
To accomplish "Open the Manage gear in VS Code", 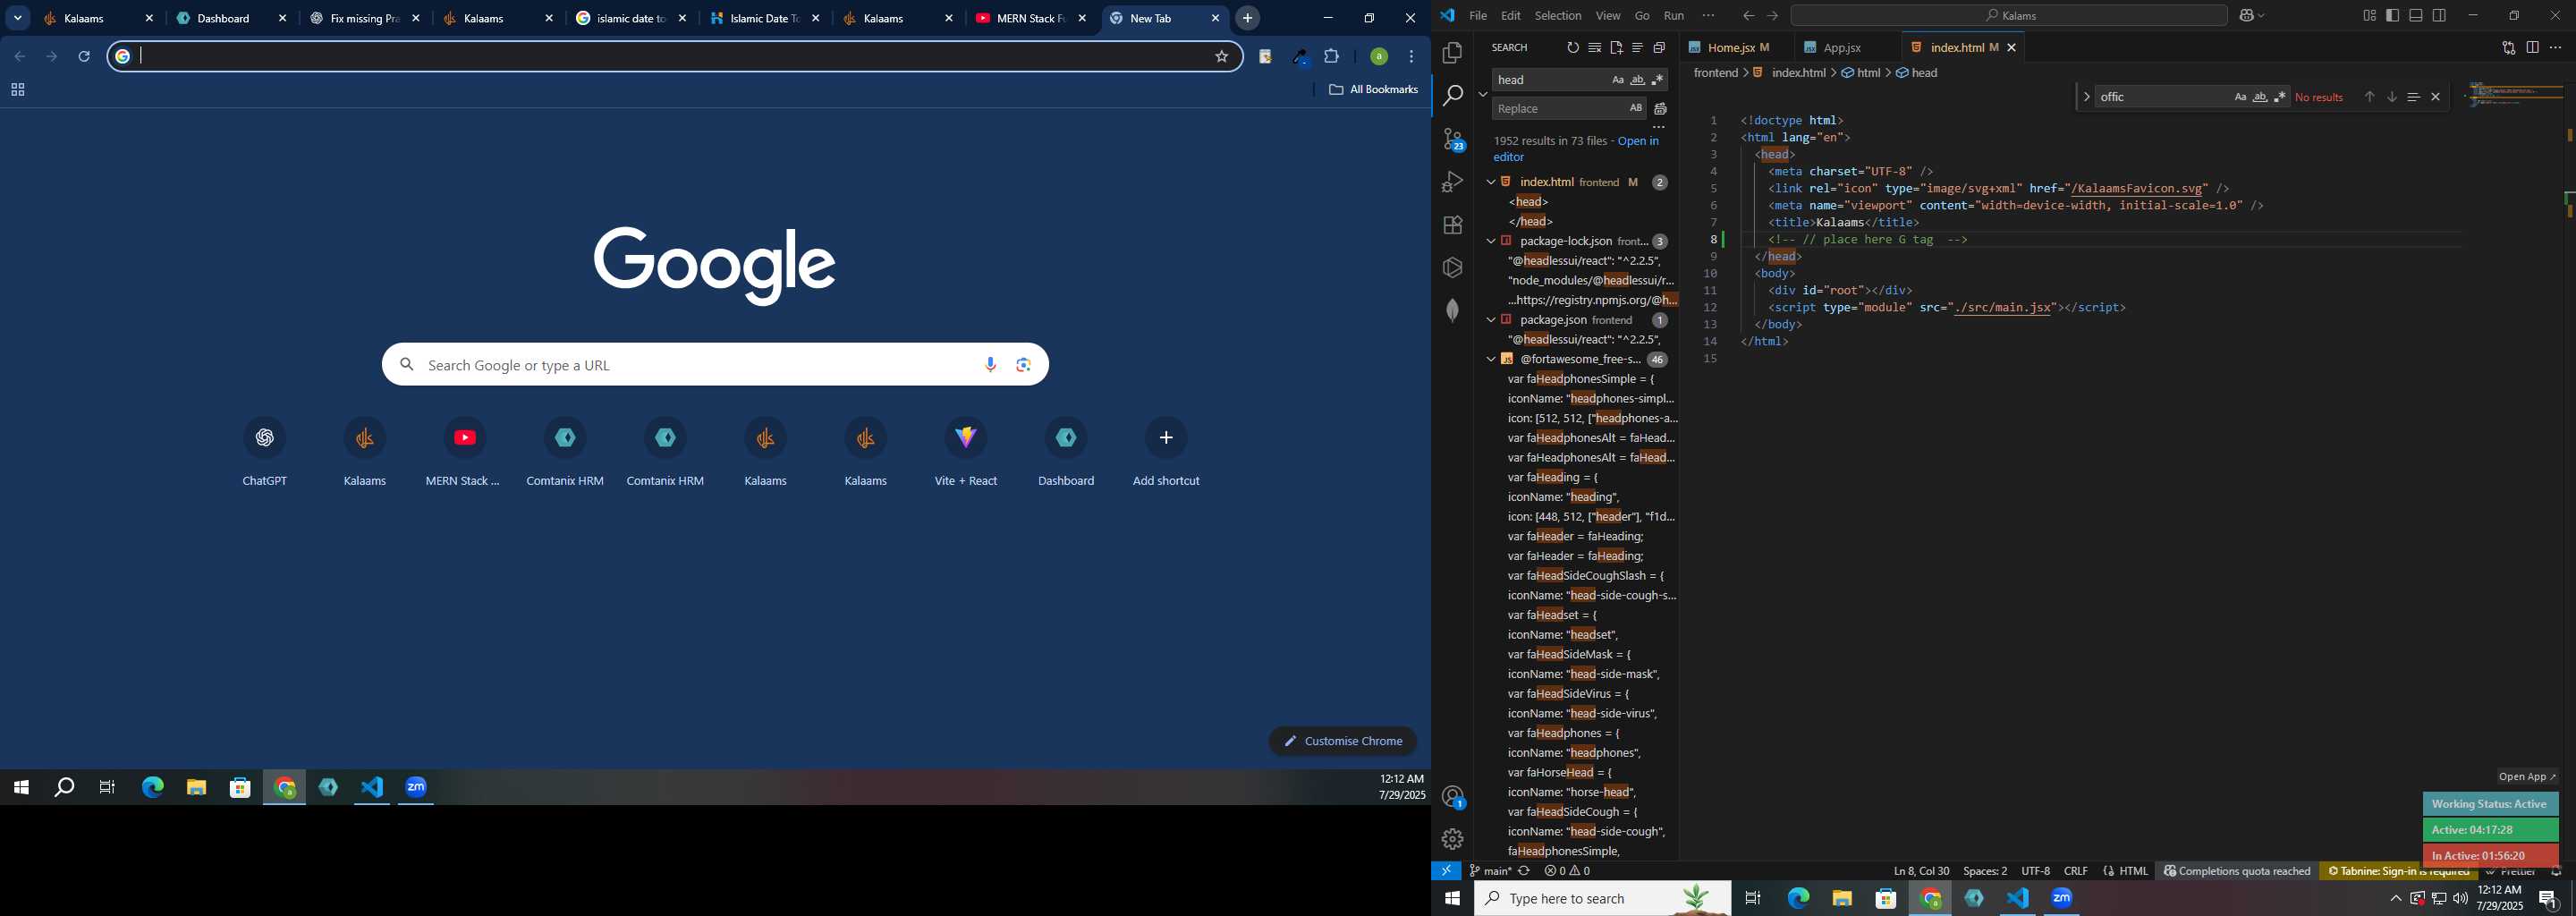I will pyautogui.click(x=1452, y=839).
